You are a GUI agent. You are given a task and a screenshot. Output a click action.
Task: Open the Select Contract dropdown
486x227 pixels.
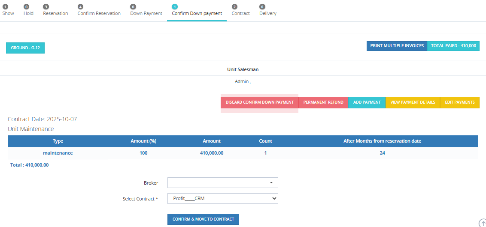tap(222, 199)
